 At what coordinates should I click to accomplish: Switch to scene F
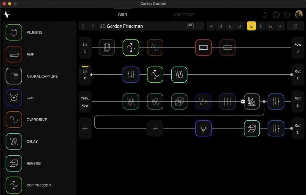coord(261,26)
